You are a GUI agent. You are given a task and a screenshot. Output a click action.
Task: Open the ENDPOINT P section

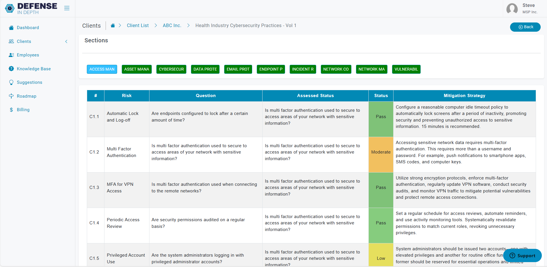coord(271,69)
